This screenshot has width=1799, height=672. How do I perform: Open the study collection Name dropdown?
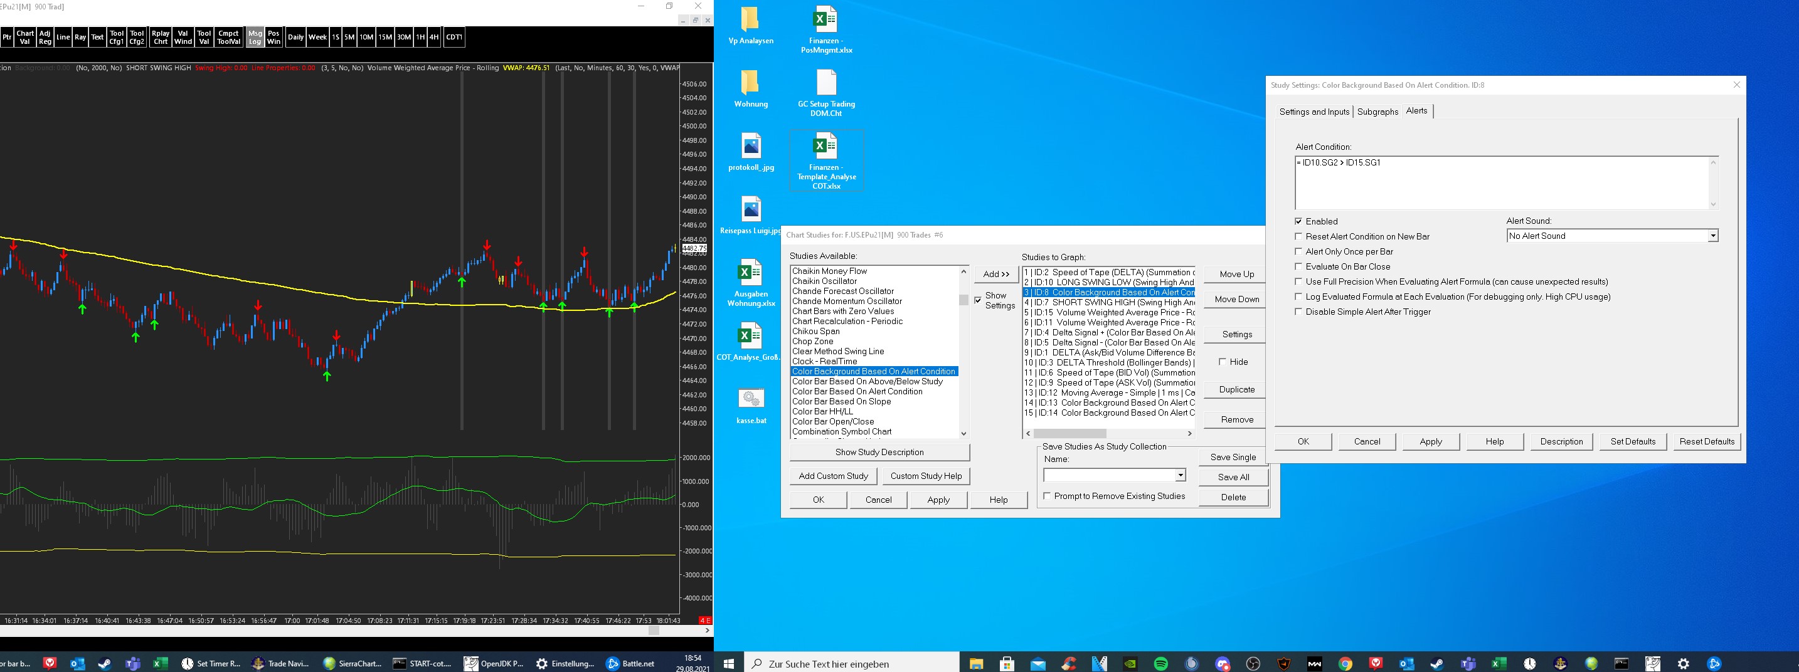(1179, 475)
